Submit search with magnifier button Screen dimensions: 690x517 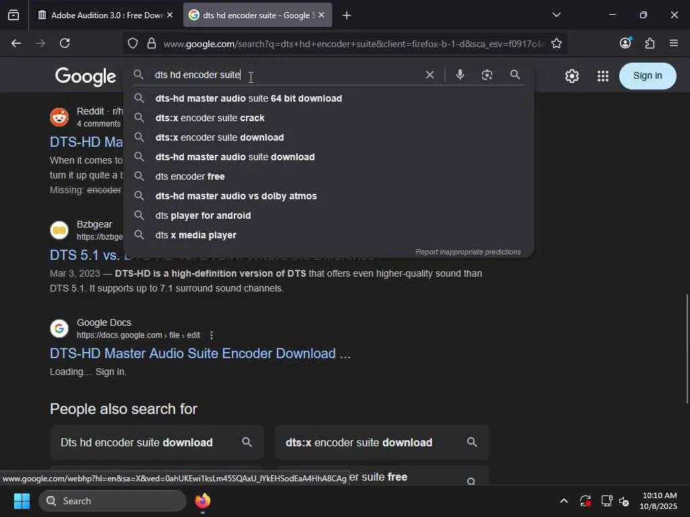pos(515,75)
